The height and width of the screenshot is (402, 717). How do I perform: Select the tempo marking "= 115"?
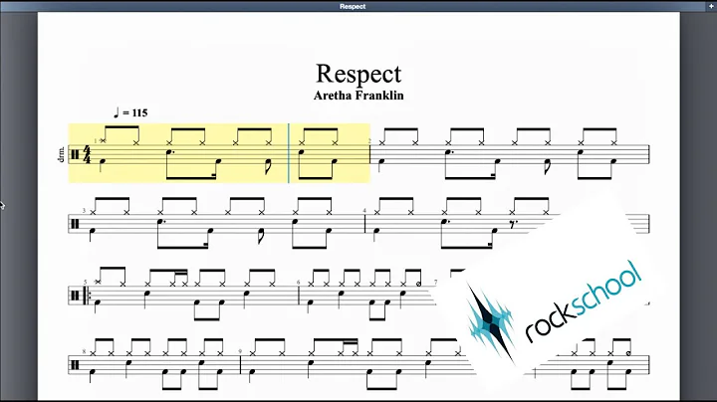click(x=130, y=112)
